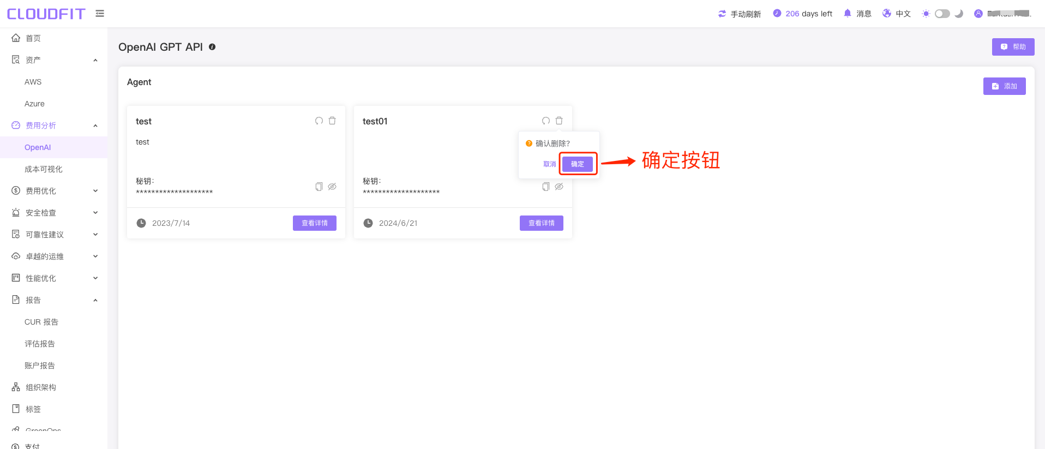Reveal hidden secret key of test

pos(332,187)
